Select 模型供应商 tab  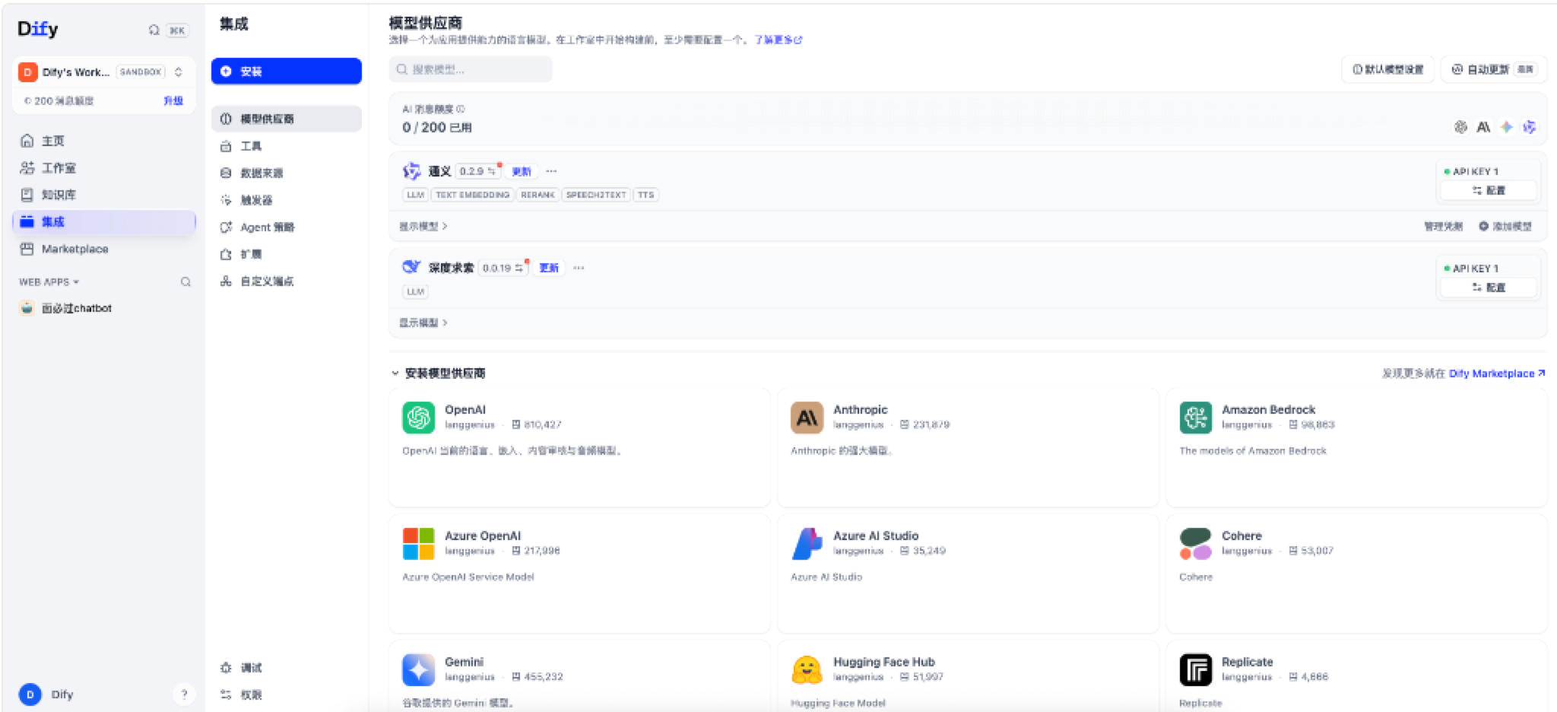point(287,119)
